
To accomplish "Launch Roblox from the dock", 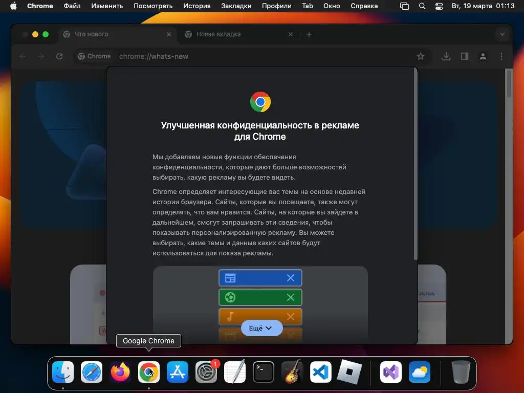I will 349,372.
